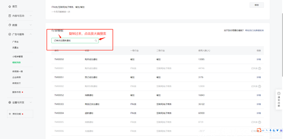
Task: Click the help icon on row TM00002
Action: 260,86
